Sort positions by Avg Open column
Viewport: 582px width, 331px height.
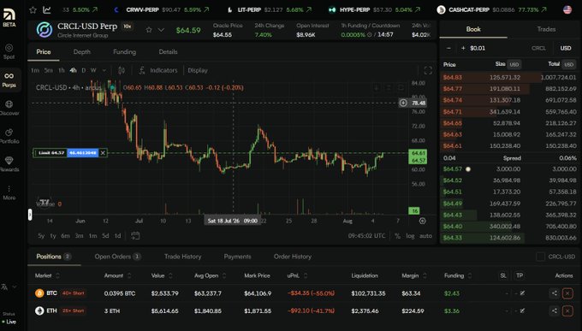(210, 275)
